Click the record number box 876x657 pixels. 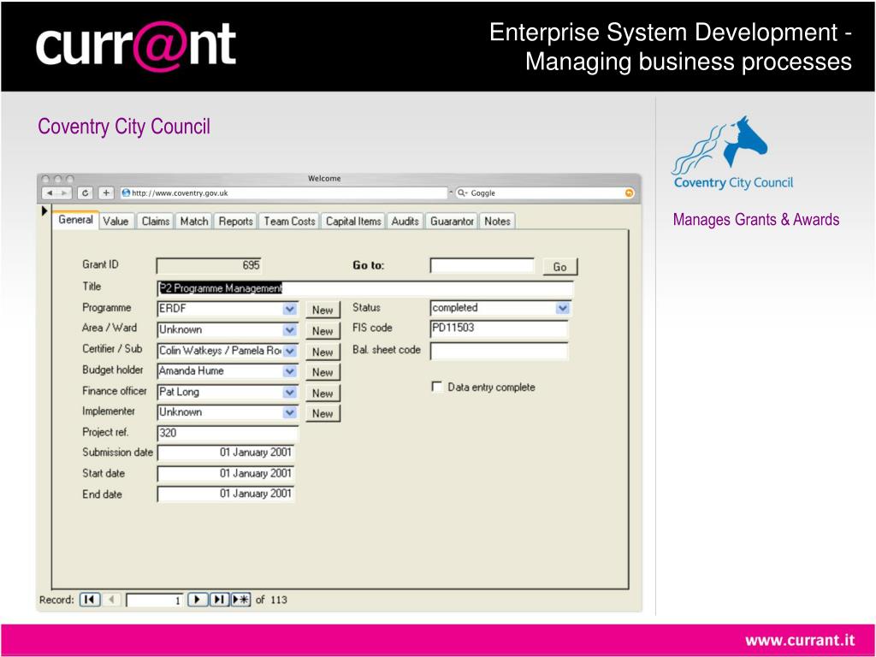[x=155, y=601]
